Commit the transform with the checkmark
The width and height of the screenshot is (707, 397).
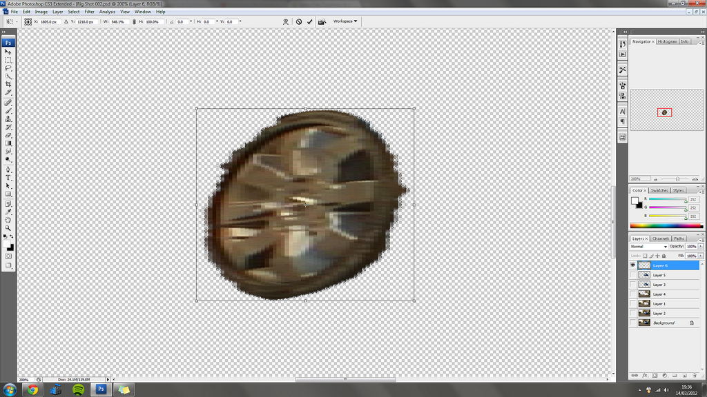[x=310, y=21]
